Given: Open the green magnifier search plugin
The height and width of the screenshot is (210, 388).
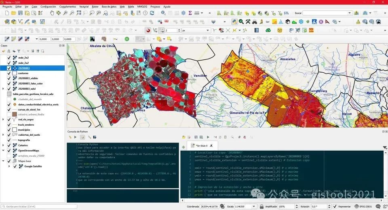Looking at the screenshot, I should (241, 22).
